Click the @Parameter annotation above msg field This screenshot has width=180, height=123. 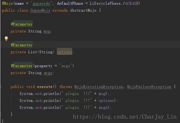22,24
